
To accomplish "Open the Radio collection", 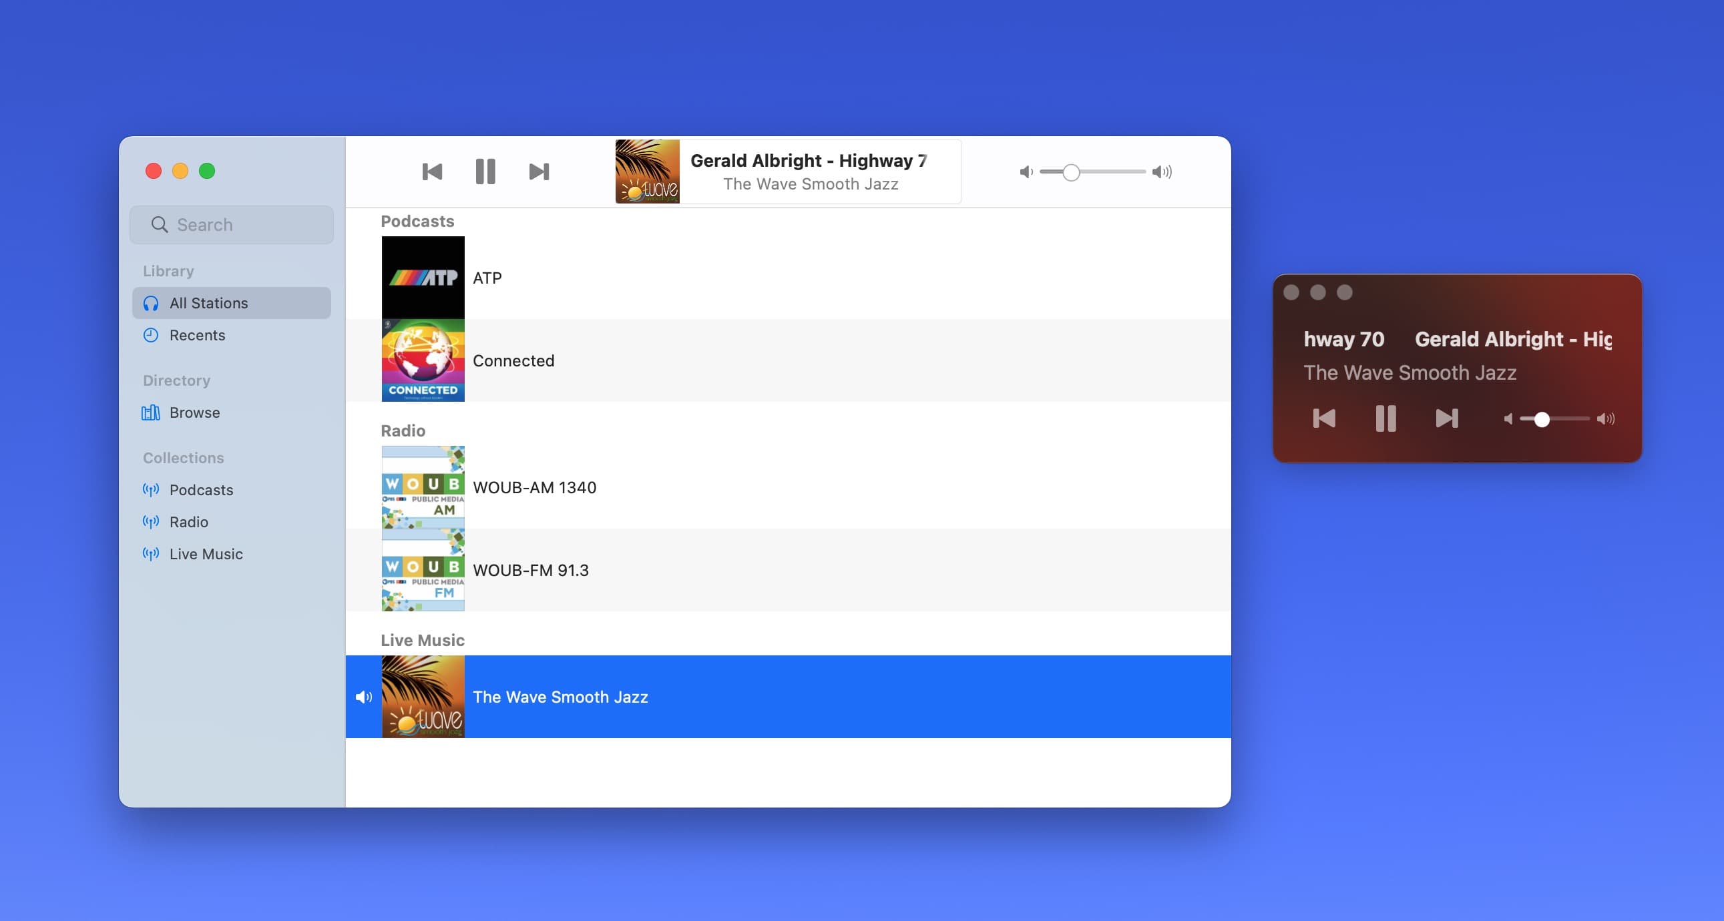I will pos(188,522).
